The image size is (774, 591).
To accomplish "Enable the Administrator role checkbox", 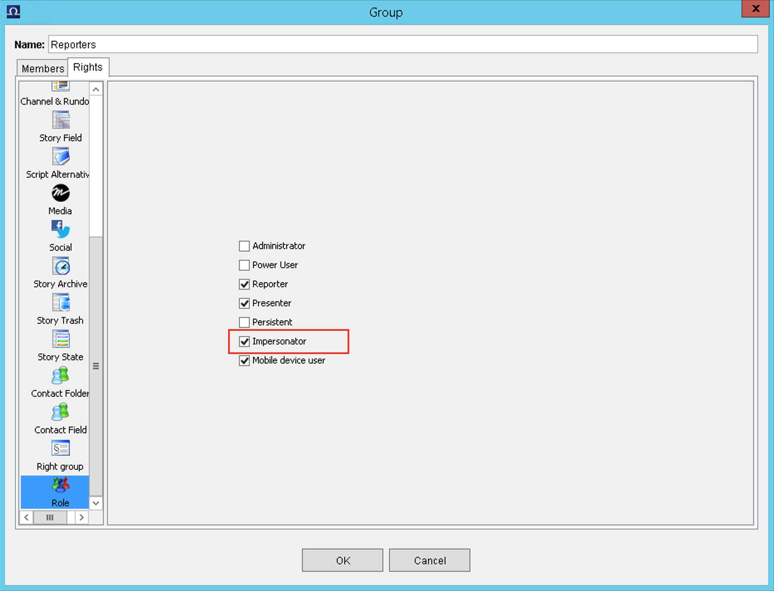I will tap(244, 246).
